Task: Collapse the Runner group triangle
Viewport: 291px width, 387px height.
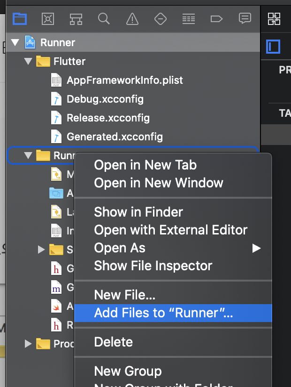Action: click(28, 155)
